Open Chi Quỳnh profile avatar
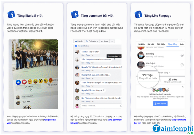 (141, 65)
